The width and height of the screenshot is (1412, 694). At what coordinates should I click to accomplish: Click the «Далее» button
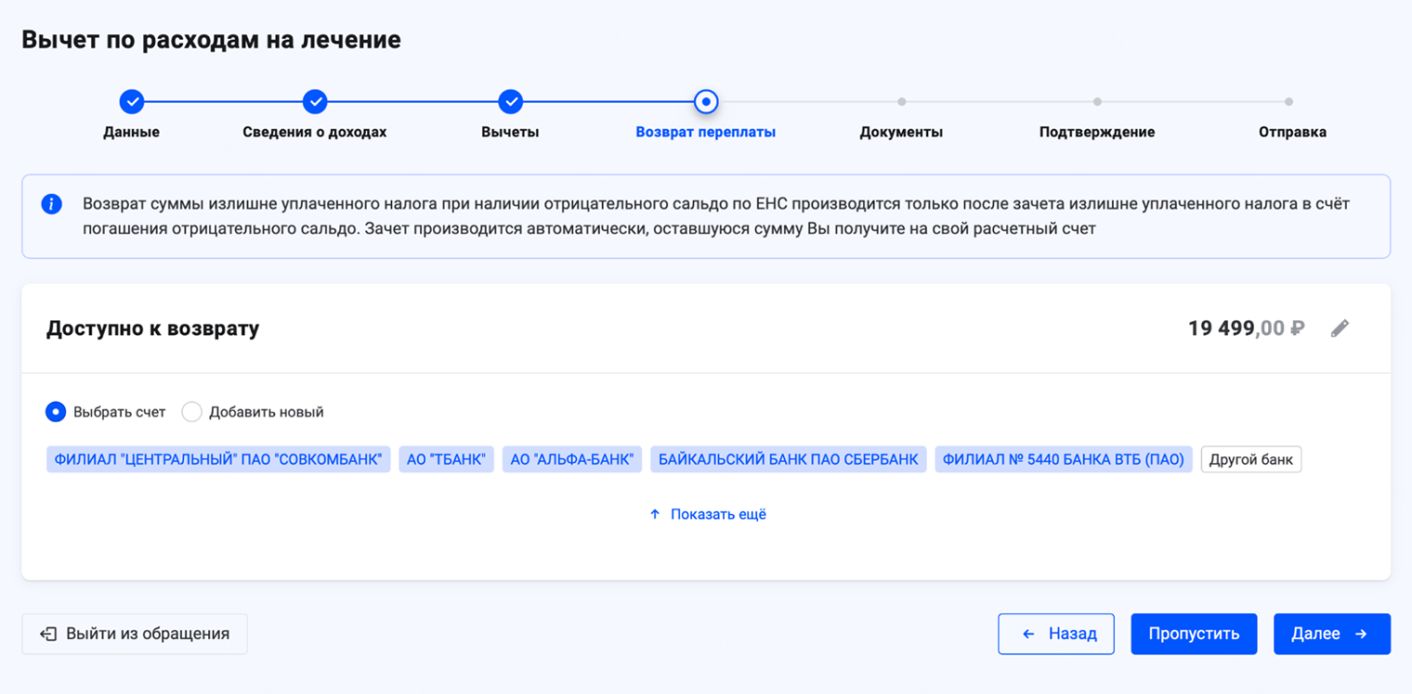point(1331,634)
